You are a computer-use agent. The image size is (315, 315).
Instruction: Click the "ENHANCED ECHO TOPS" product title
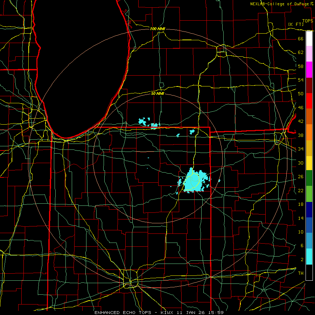123,313
